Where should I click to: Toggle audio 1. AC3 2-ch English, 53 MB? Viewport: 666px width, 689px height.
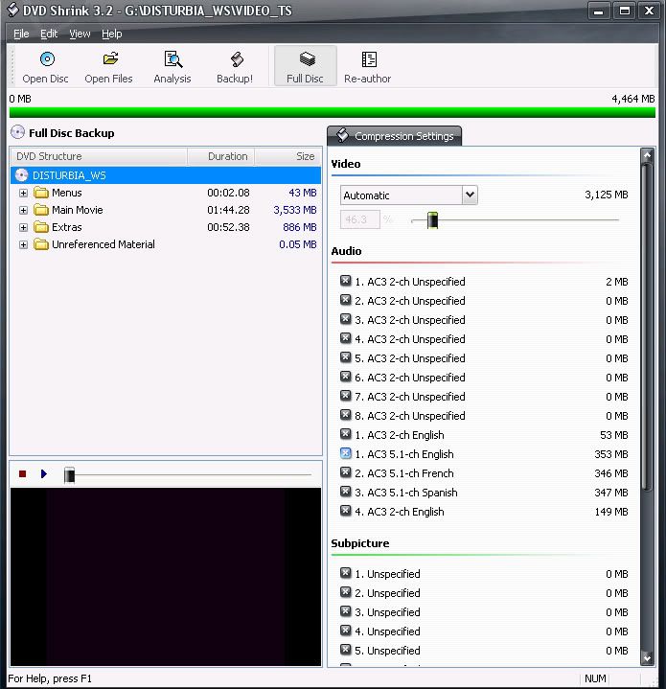346,435
